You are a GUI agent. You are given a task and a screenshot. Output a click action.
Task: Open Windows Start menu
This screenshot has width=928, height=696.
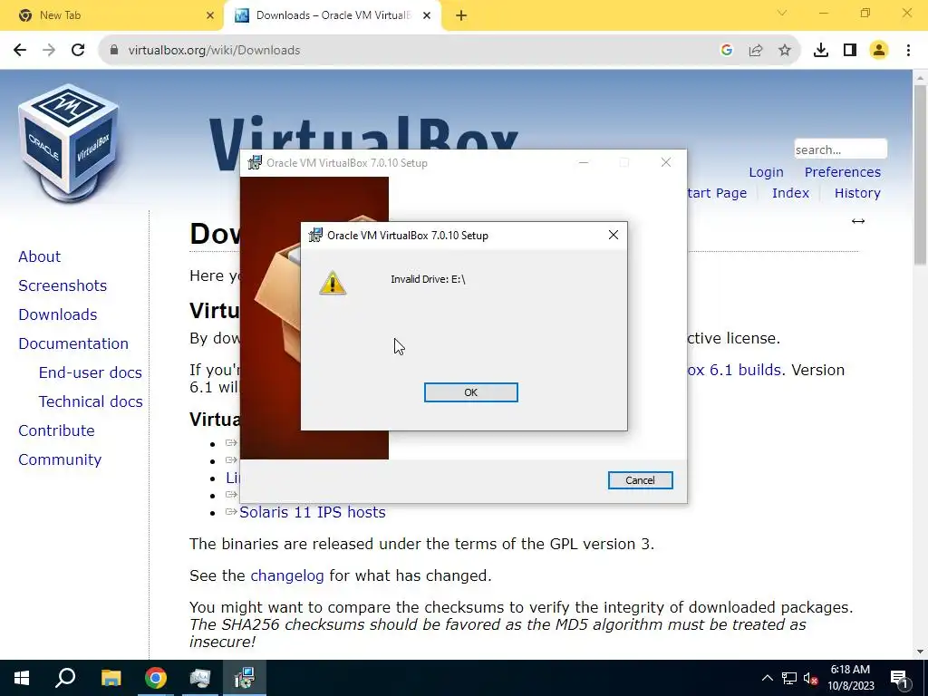point(22,678)
